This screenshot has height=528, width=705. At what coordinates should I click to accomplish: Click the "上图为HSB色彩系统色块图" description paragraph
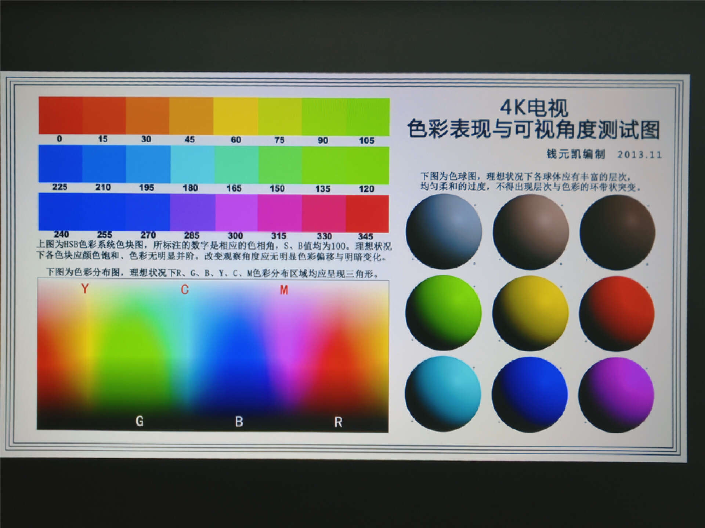click(x=214, y=251)
